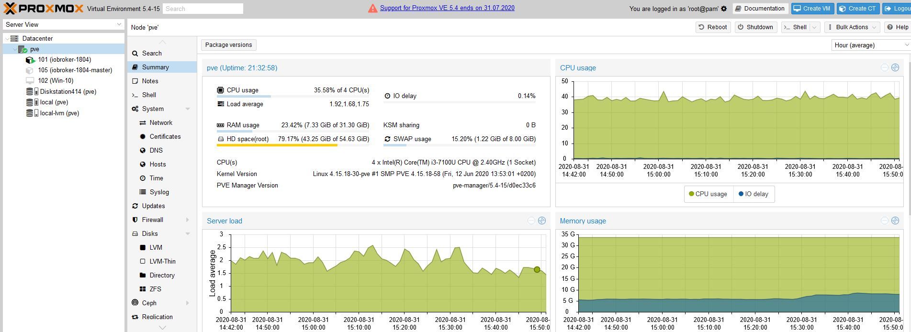The height and width of the screenshot is (332, 911).
Task: Click the header Search input field
Action: coord(203,9)
